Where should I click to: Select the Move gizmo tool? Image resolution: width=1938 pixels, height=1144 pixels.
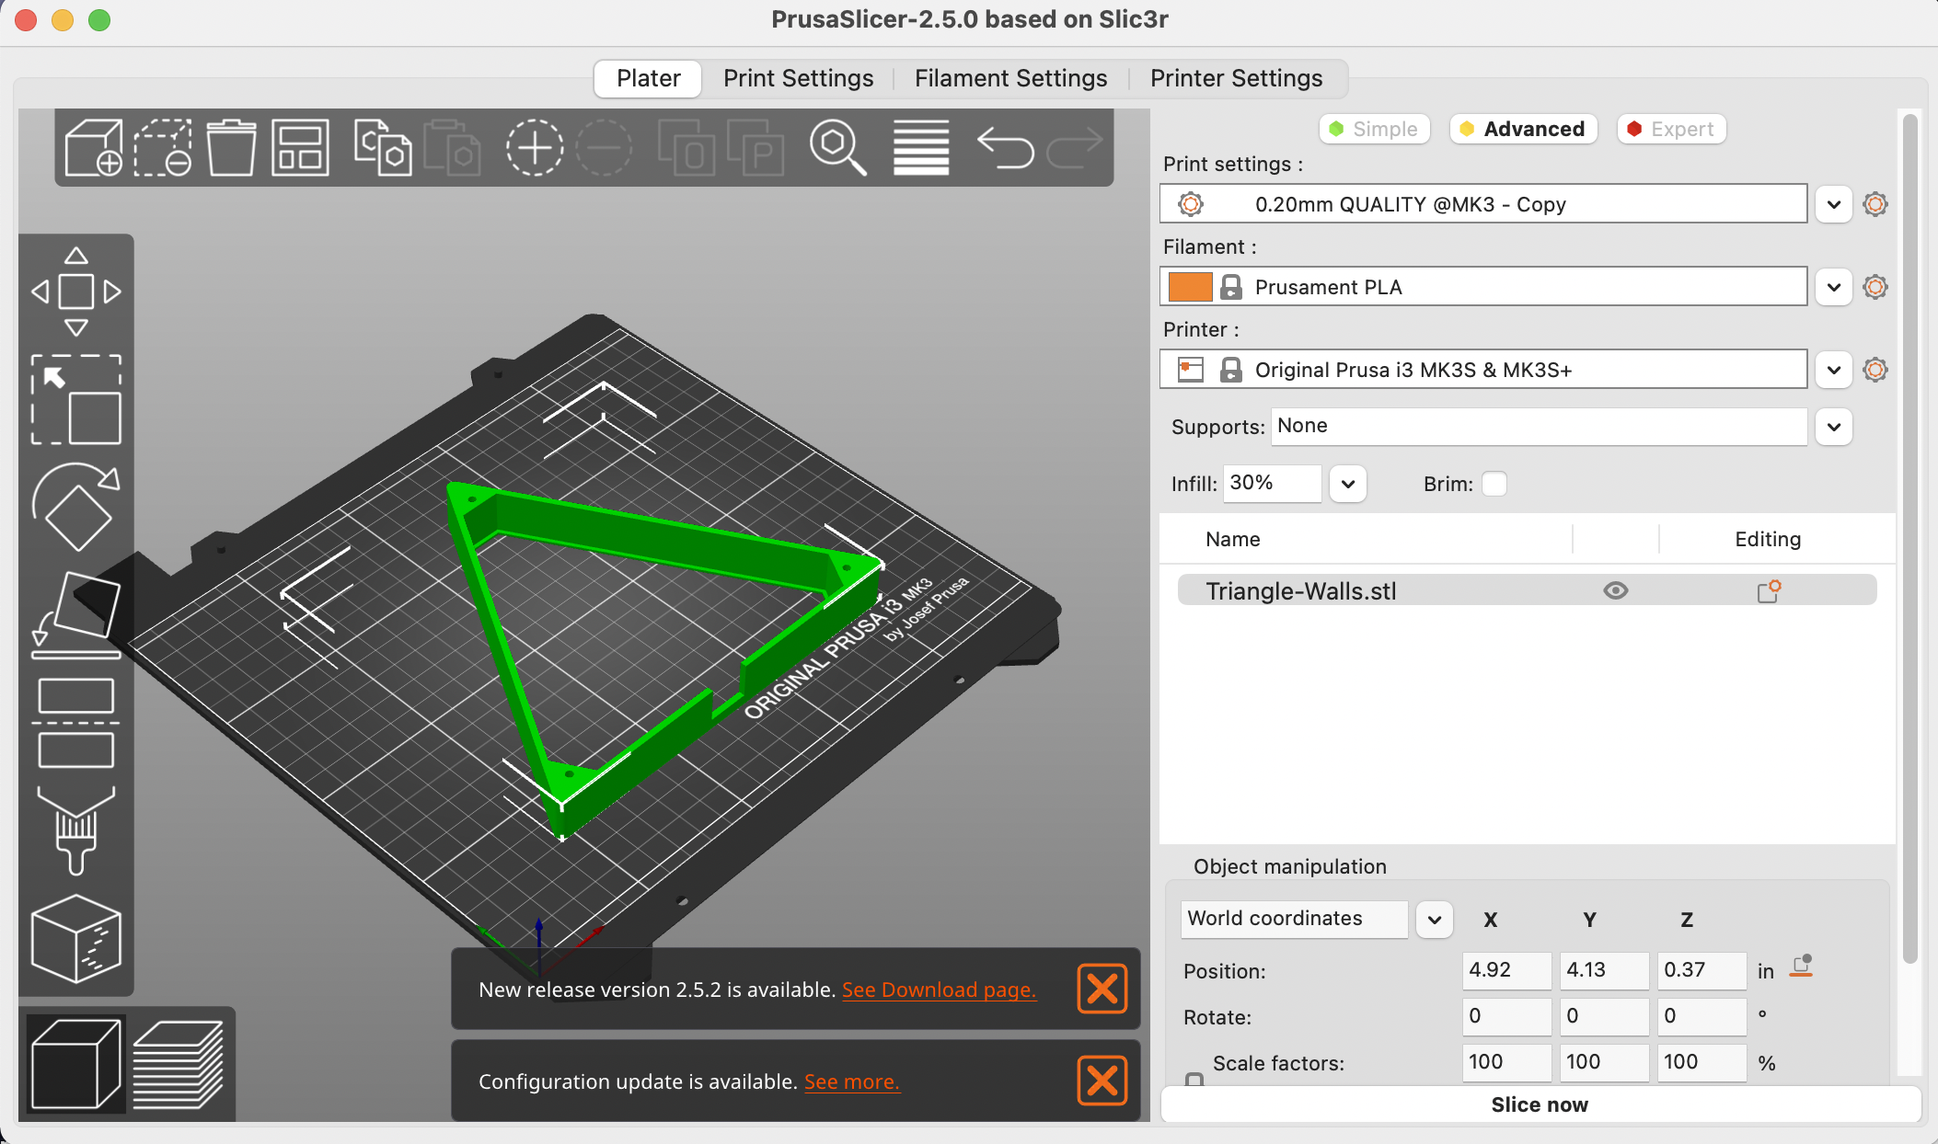(76, 292)
